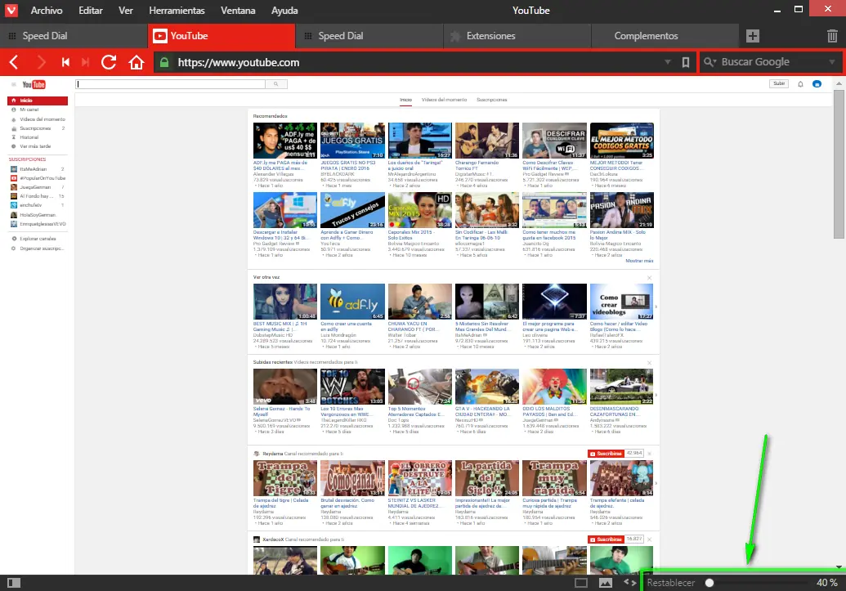Viewport: 846px width, 591px height.
Task: Open the JuegaGerman subscription
Action: click(35, 187)
